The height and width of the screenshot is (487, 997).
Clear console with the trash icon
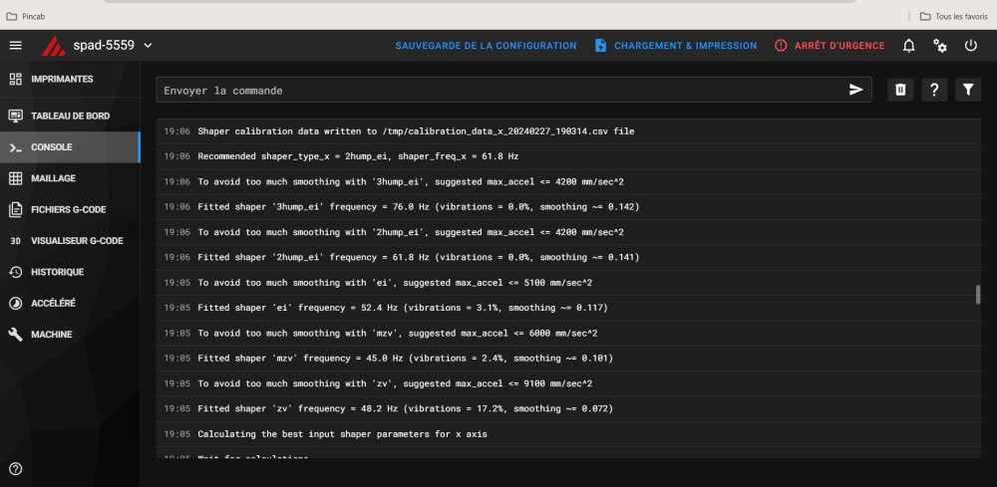tap(900, 90)
